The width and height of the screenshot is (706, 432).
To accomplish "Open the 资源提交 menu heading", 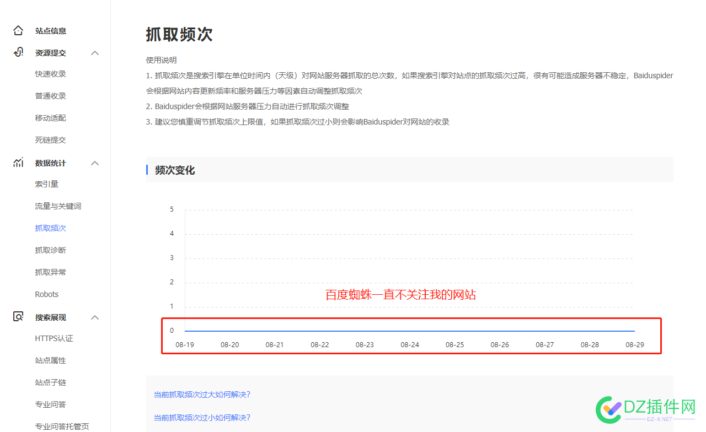I will [x=51, y=53].
